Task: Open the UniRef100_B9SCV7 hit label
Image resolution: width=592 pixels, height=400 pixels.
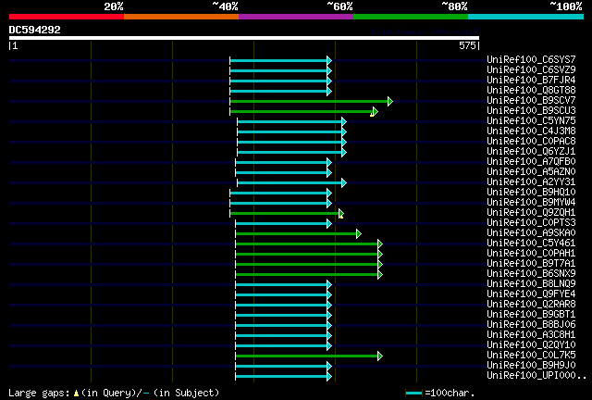Action: 531,101
